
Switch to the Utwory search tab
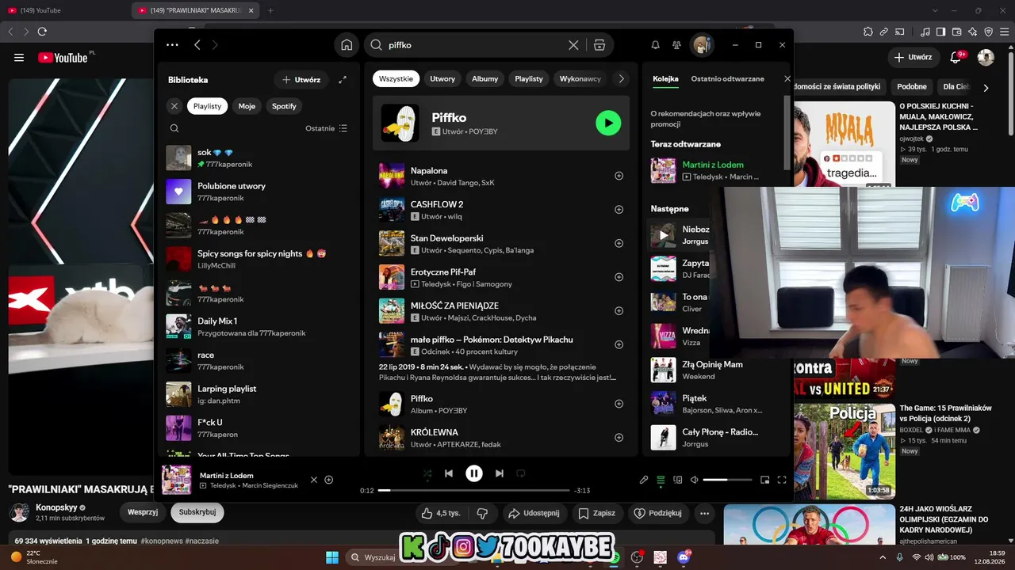442,79
